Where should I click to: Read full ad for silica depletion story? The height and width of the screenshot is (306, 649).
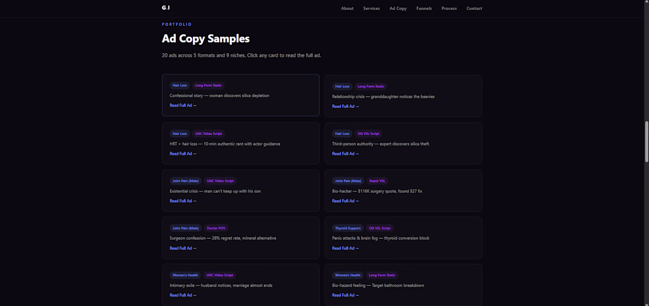[x=183, y=106]
